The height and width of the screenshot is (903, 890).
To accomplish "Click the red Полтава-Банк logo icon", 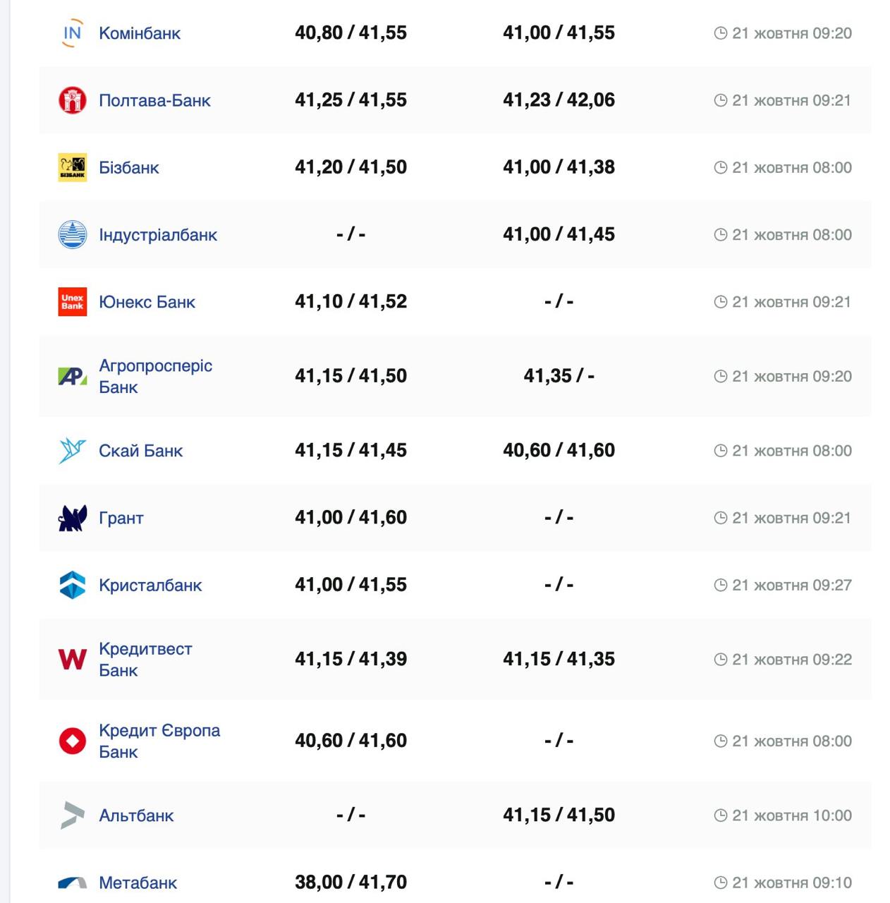I will [72, 100].
